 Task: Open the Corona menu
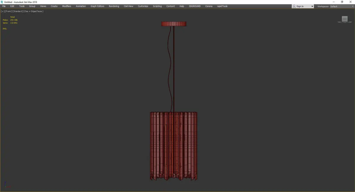[x=209, y=6]
